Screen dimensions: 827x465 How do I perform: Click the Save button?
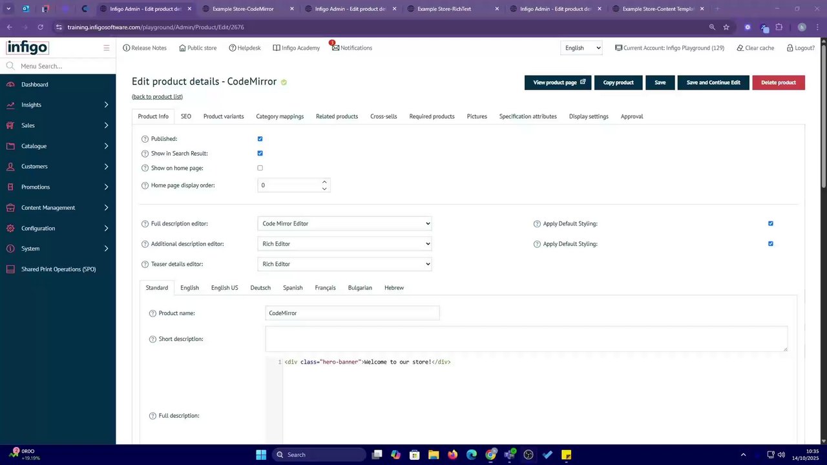[x=660, y=83]
